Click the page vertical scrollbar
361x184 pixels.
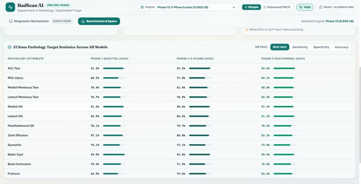tap(360, 115)
